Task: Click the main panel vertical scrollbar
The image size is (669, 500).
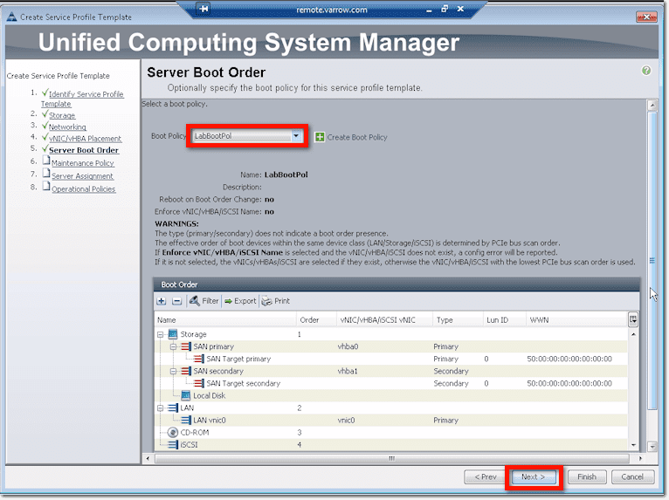Action: (x=652, y=260)
